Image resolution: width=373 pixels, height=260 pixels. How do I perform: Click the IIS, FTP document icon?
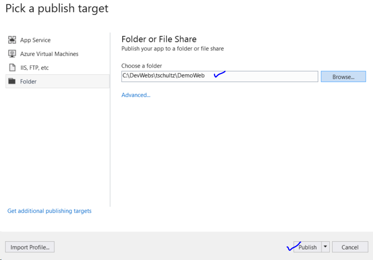12,68
